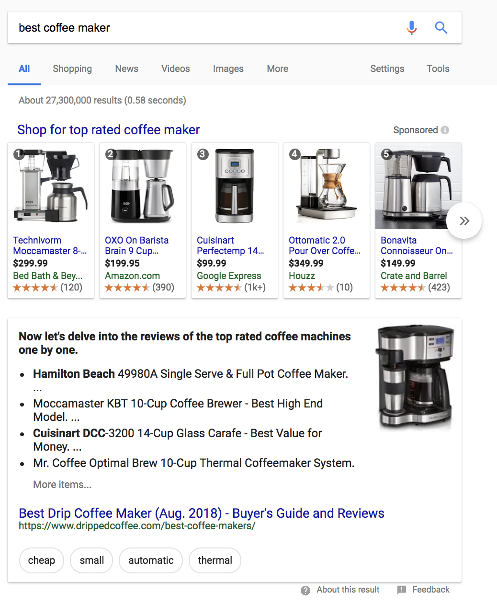The height and width of the screenshot is (605, 497).
Task: Click the voice search microphone icon
Action: [x=411, y=28]
